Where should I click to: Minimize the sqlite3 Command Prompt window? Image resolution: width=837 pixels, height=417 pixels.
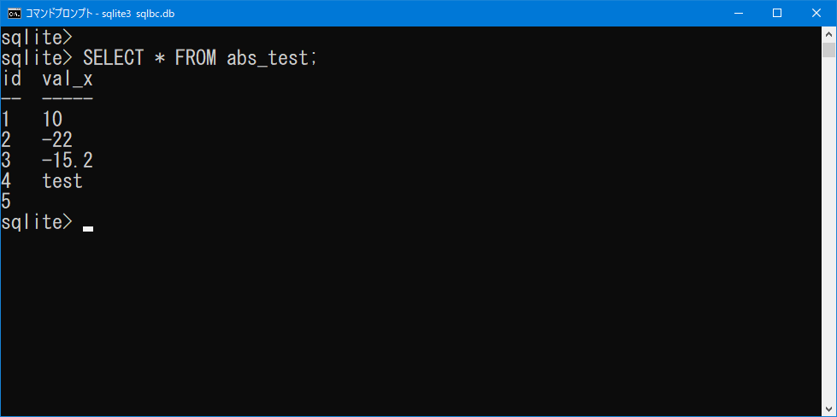click(x=738, y=14)
